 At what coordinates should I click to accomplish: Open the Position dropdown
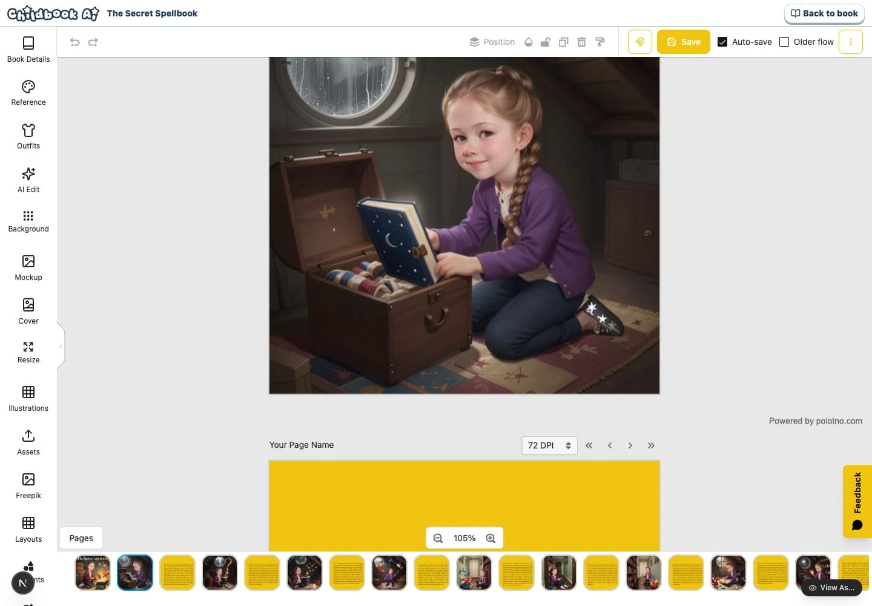[492, 42]
